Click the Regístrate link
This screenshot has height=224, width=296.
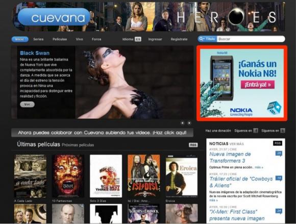[x=179, y=39]
